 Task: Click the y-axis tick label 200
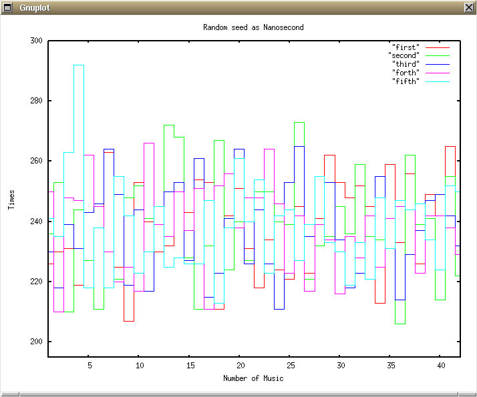[x=36, y=342]
